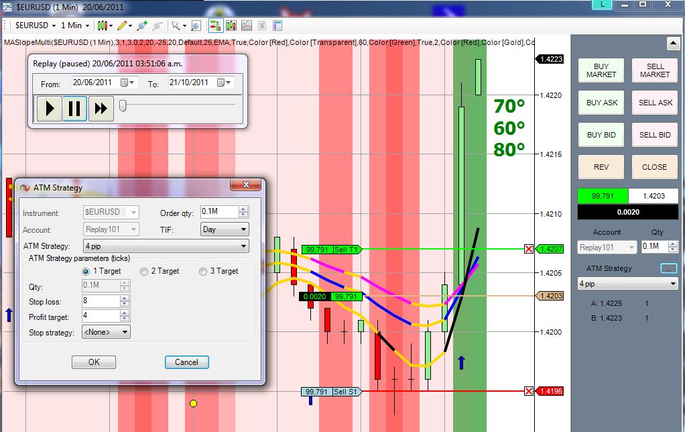Click the SELL BID button

pyautogui.click(x=655, y=135)
